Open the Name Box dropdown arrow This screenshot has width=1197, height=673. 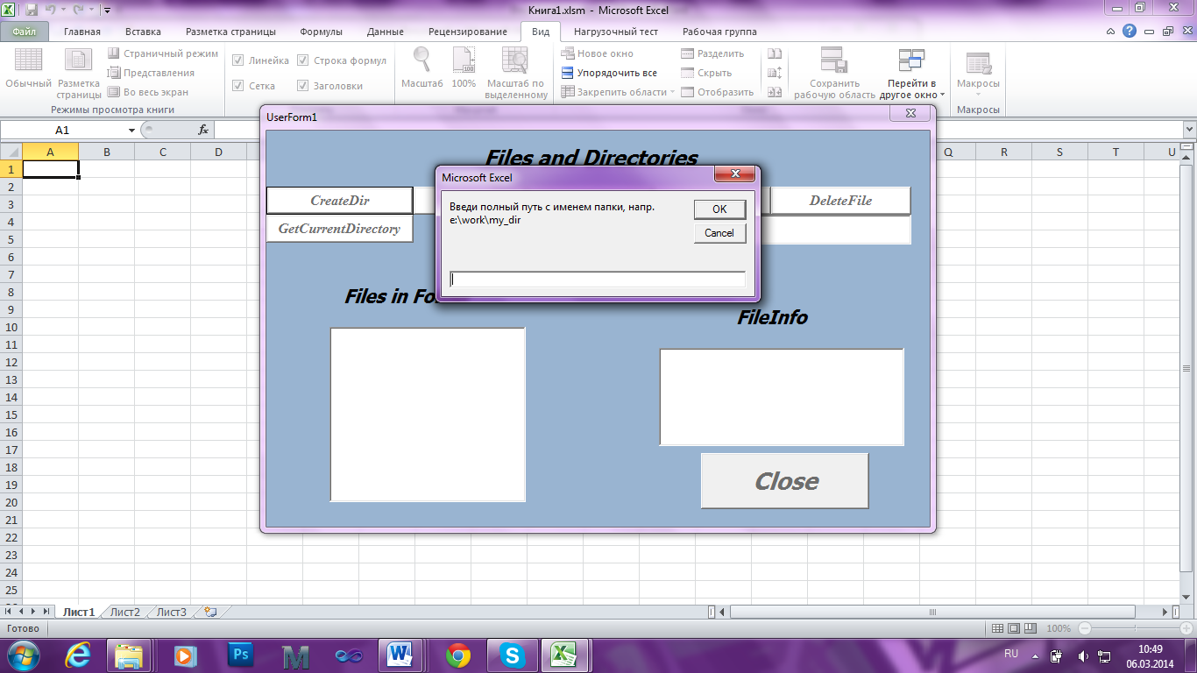pyautogui.click(x=131, y=130)
